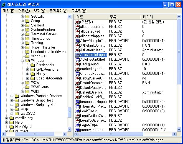This screenshot has width=183, height=144.
Task: Click the NeroDigital folder icon
Action: click(x=11, y=127)
